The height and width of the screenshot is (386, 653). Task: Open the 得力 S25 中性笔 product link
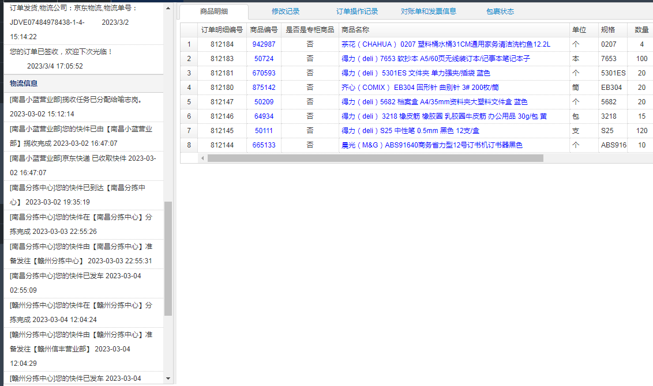pyautogui.click(x=410, y=131)
